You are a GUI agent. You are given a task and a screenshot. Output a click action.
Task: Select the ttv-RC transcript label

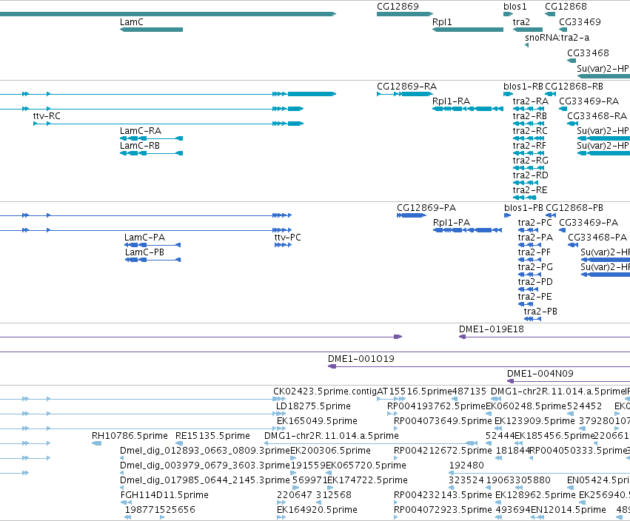47,116
